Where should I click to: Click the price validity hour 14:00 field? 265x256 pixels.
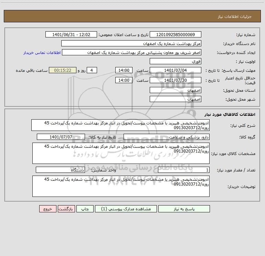(x=124, y=80)
